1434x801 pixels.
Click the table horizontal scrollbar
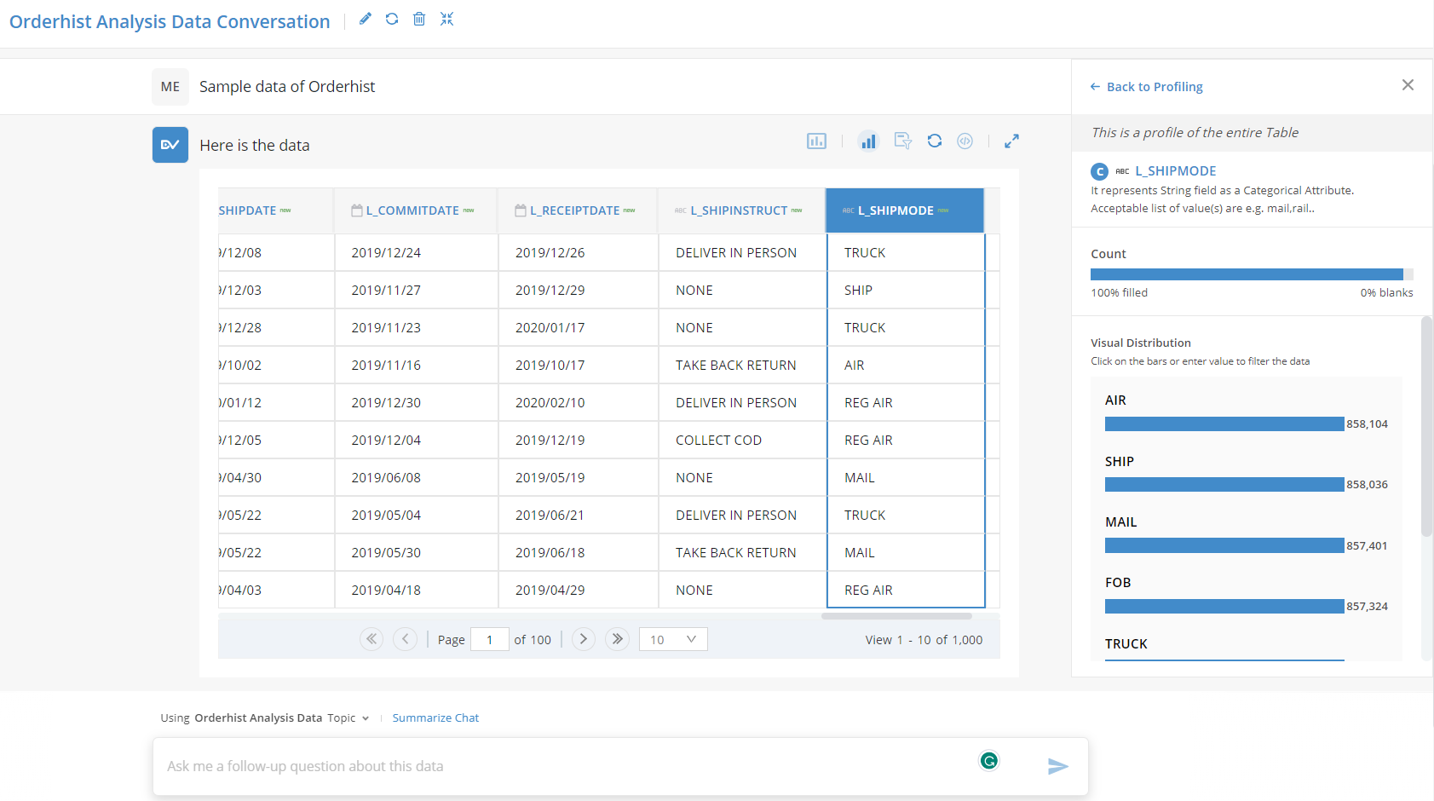[x=896, y=615]
